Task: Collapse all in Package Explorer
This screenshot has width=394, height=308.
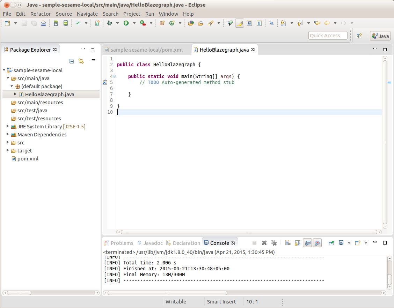Action: pos(72,61)
